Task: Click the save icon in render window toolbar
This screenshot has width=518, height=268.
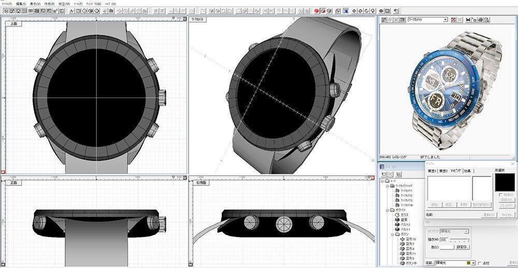Action: click(468, 20)
